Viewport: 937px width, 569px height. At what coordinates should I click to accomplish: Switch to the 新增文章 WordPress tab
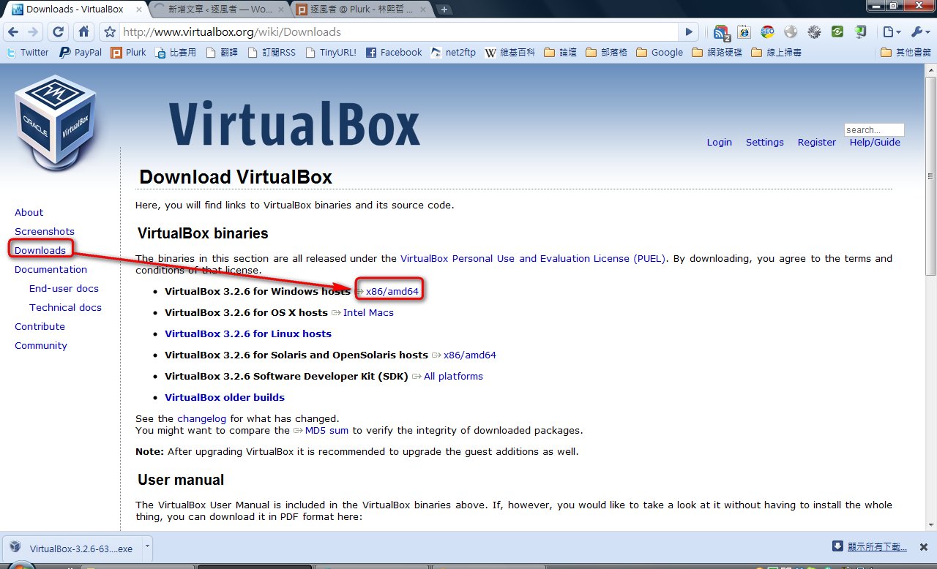pos(218,10)
